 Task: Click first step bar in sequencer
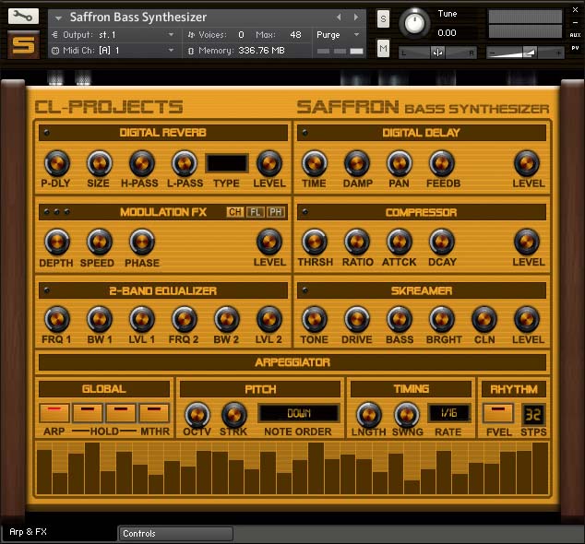click(x=44, y=472)
